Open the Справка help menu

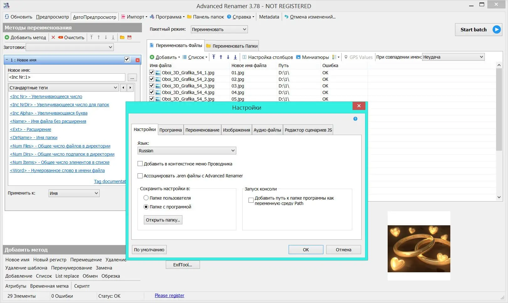(x=240, y=17)
